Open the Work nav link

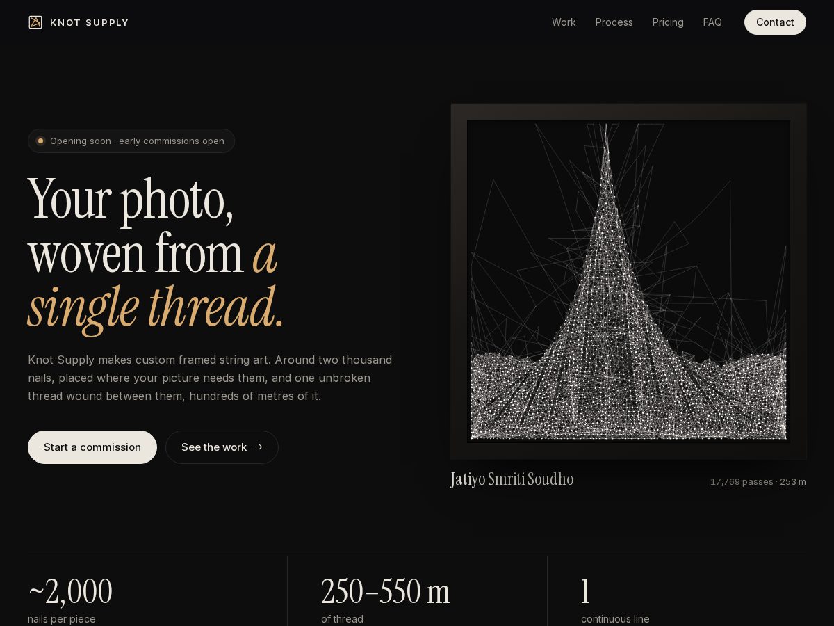tap(564, 22)
